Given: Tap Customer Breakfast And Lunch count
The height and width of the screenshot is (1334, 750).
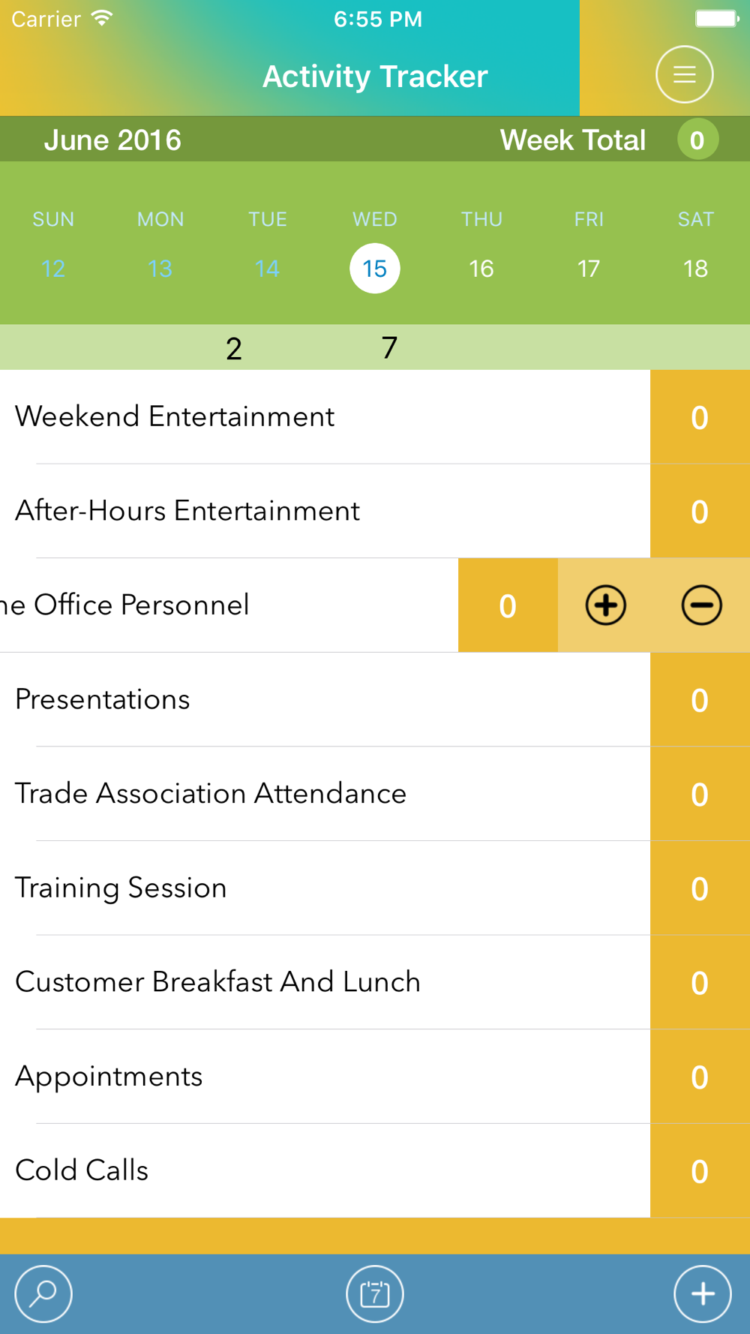Looking at the screenshot, I should pos(700,982).
